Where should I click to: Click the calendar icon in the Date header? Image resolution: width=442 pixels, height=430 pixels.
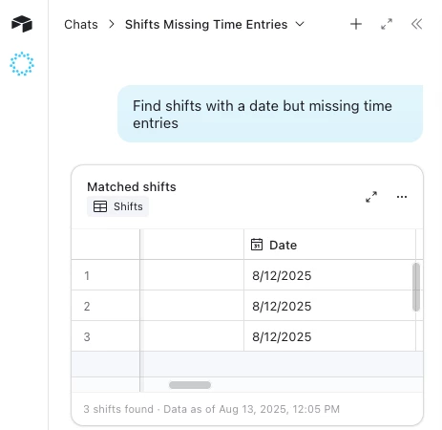coord(257,245)
